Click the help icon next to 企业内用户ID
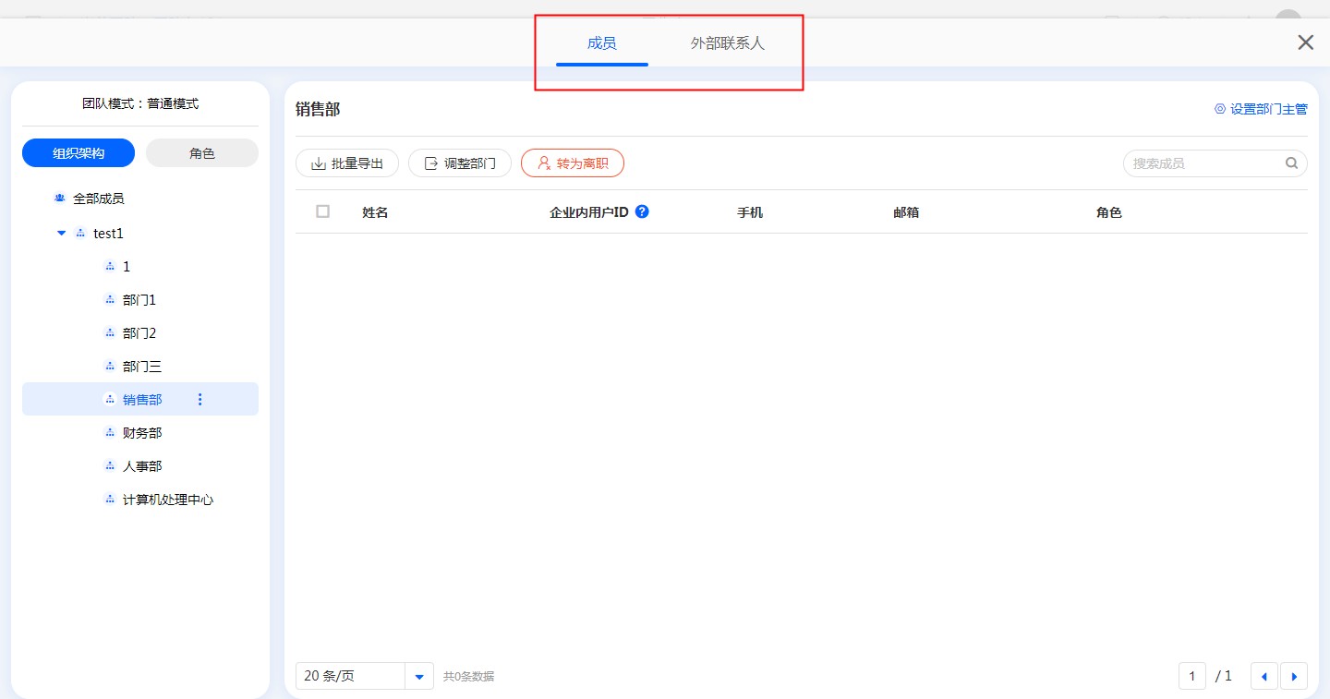1330x699 pixels. (642, 211)
